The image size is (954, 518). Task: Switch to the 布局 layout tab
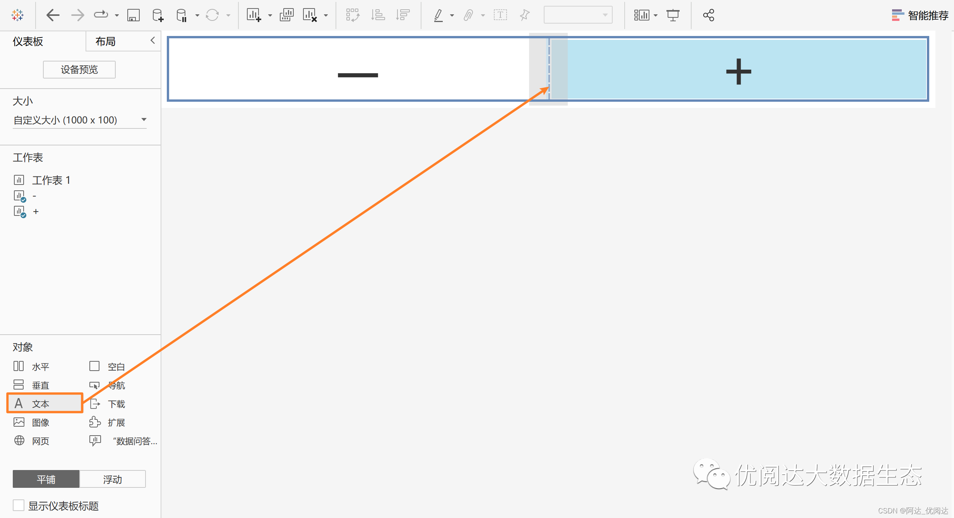(x=106, y=41)
